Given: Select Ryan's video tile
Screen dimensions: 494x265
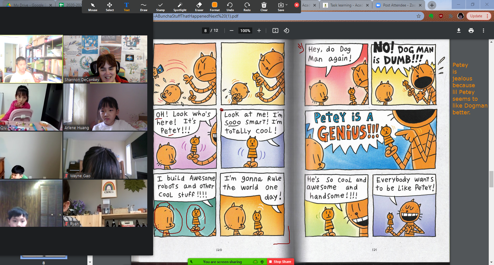Looking at the screenshot, I should (x=105, y=203).
